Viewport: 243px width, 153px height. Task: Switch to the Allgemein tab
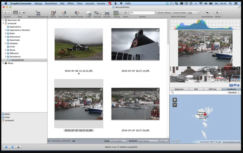click(x=179, y=89)
